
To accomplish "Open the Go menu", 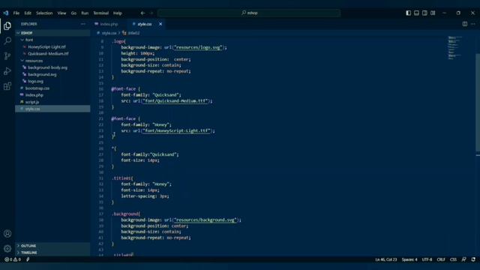I will tap(73, 13).
